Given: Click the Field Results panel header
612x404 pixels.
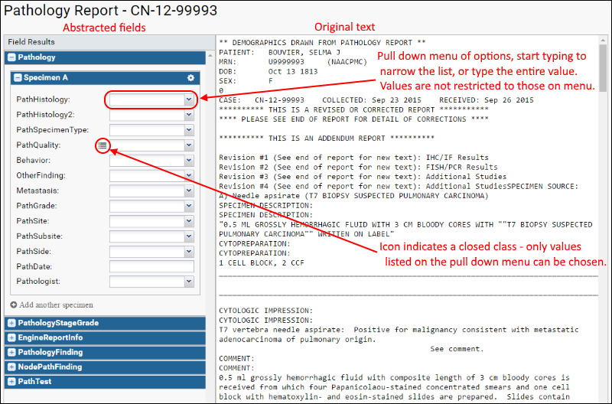Looking at the screenshot, I should click(109, 42).
